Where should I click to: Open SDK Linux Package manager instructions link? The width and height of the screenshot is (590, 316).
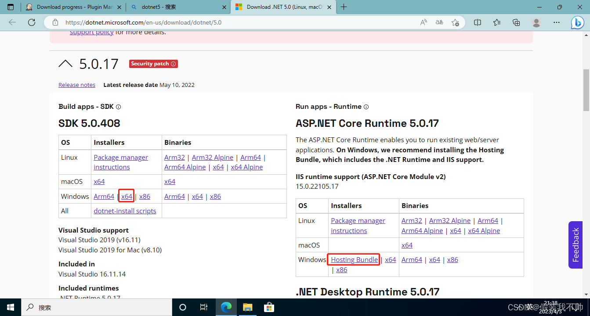121,162
